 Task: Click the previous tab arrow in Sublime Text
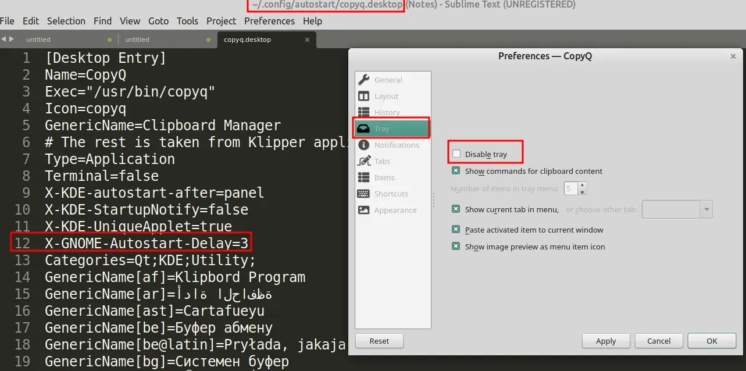pos(3,39)
